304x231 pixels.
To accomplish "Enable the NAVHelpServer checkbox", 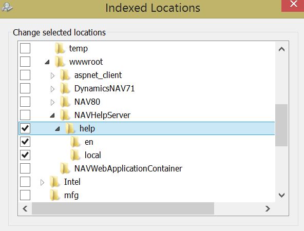I will point(25,115).
